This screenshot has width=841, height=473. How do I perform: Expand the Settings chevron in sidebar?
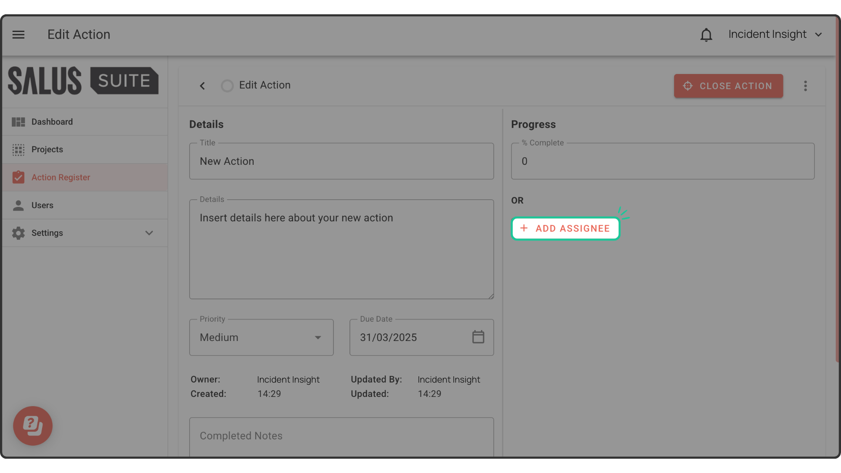tap(149, 233)
